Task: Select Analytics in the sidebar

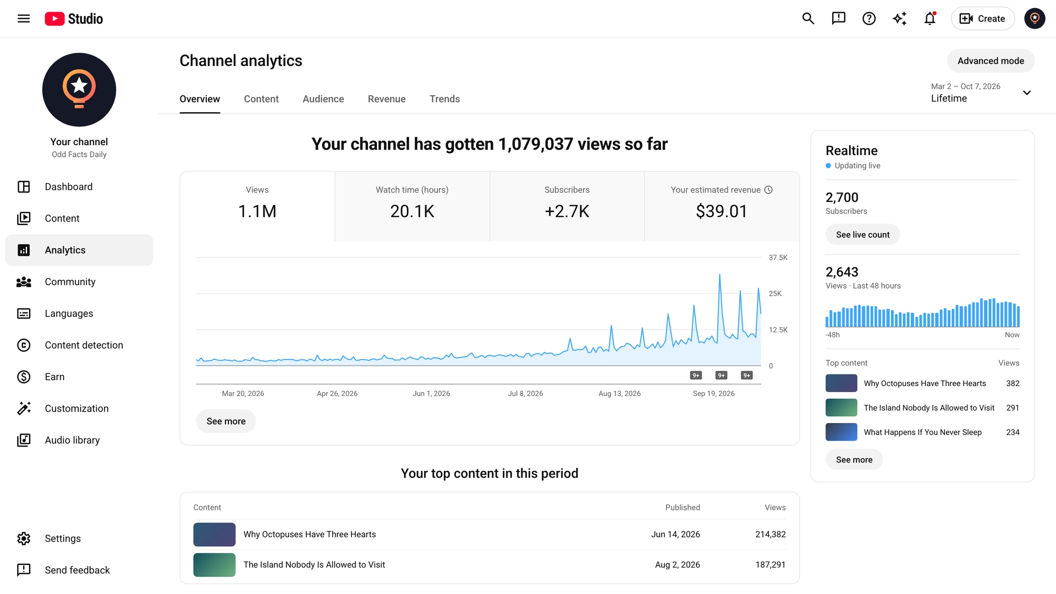Action: [x=79, y=250]
